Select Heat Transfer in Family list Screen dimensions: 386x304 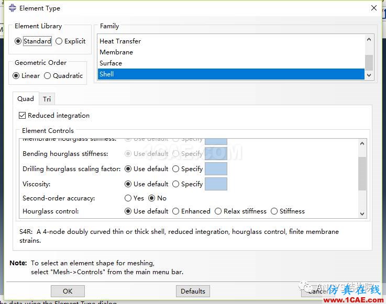[231, 41]
